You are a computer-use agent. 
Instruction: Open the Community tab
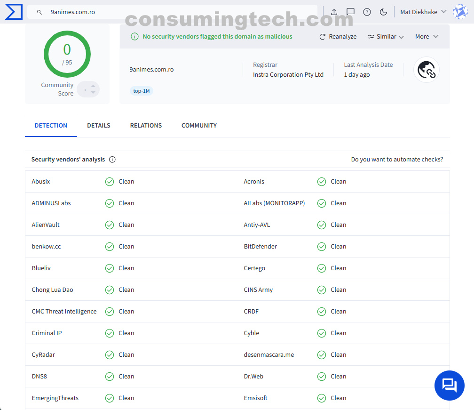(199, 126)
